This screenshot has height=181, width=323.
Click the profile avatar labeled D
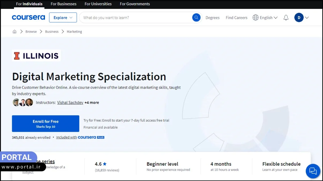[299, 17]
